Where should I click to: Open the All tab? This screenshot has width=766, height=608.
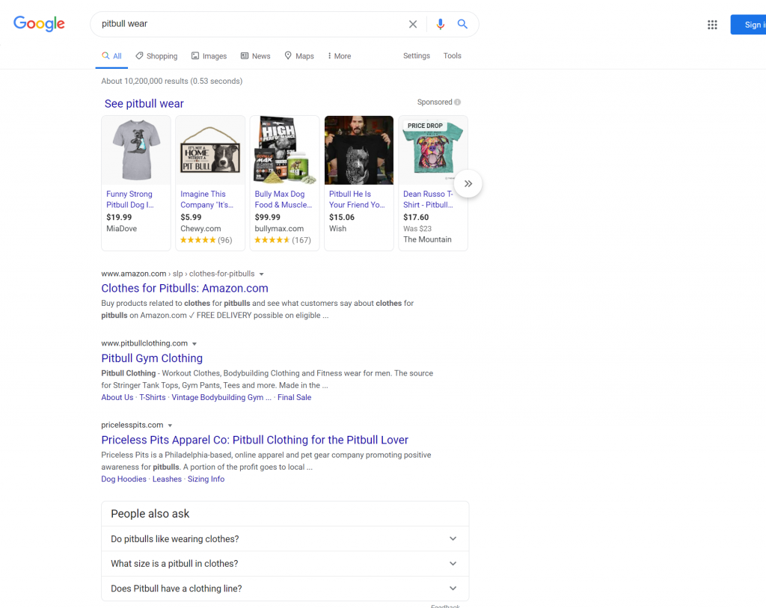tap(112, 56)
